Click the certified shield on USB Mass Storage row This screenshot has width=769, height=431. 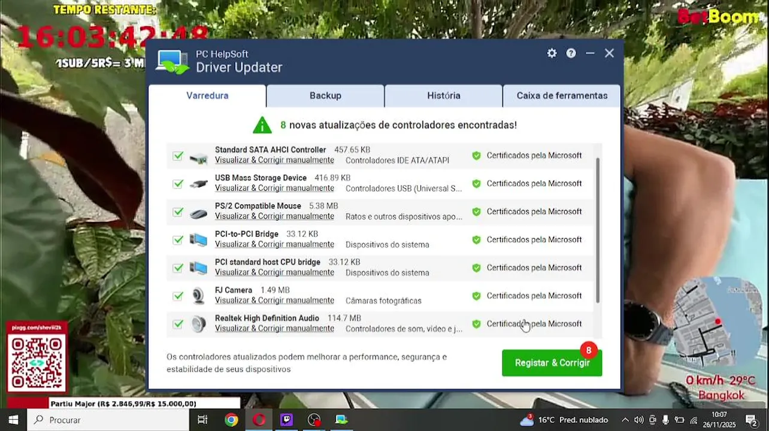click(476, 184)
